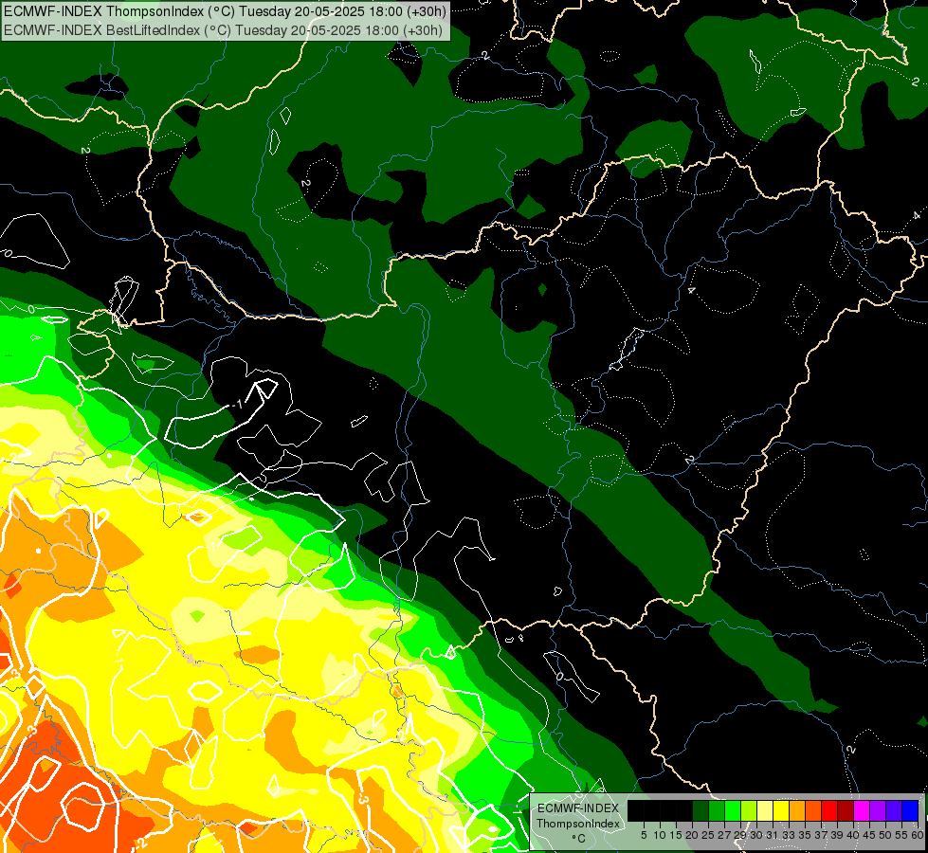The width and height of the screenshot is (928, 853).
Task: Click the legend tick value 20
Action: point(692,835)
